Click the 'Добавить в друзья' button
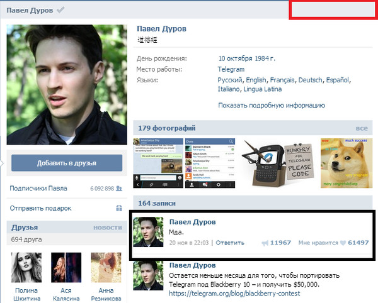The image size is (378, 303). coord(67,163)
